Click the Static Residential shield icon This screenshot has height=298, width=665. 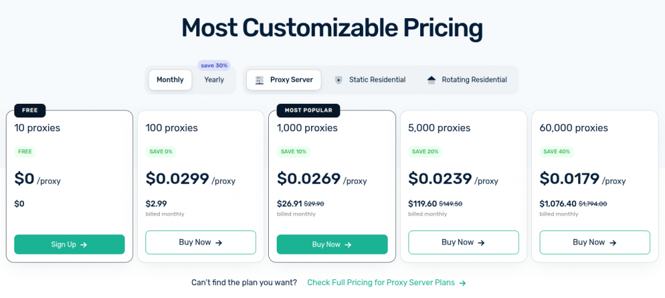coord(338,80)
